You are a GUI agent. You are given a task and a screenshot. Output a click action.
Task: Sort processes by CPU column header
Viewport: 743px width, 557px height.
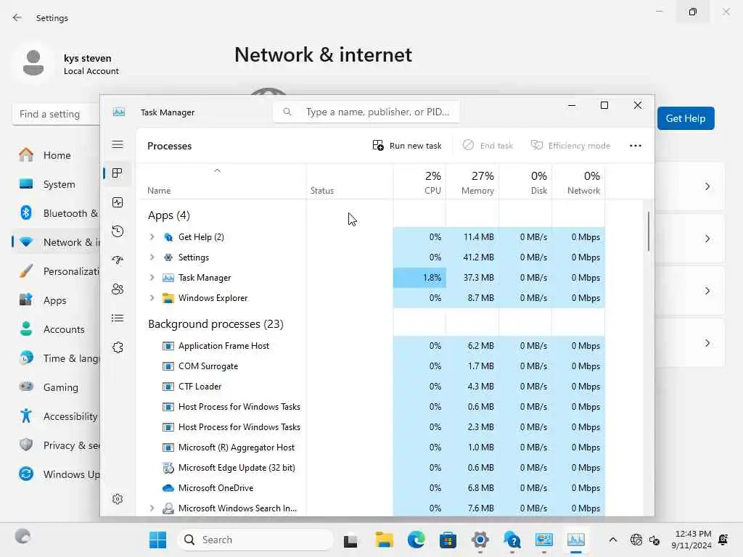point(420,182)
